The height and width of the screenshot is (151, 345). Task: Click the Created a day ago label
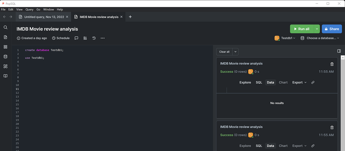pyautogui.click(x=32, y=38)
